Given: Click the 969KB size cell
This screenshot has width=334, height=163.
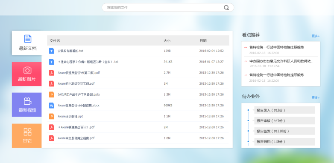Looking at the screenshot, I should click(x=168, y=106).
